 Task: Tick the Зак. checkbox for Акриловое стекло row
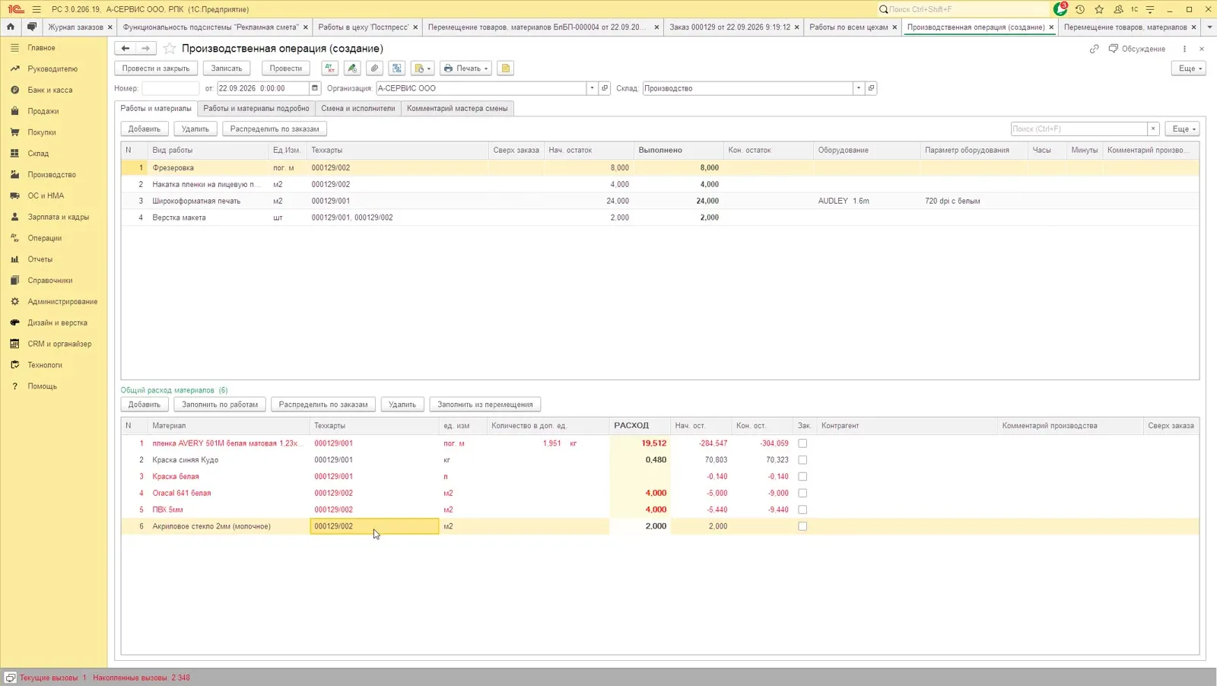click(x=802, y=526)
